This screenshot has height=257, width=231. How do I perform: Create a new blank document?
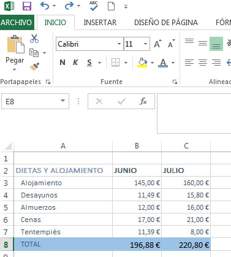pos(111,6)
